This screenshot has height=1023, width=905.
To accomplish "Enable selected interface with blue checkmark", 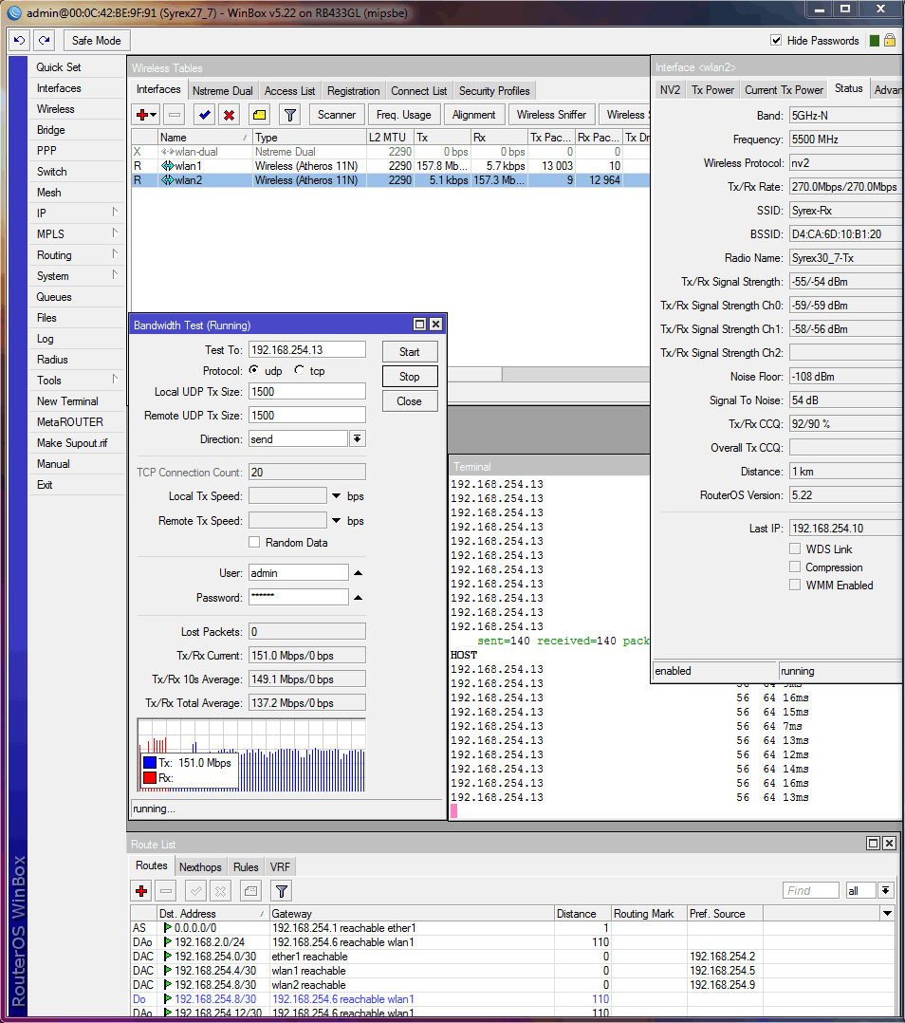I will coord(205,115).
